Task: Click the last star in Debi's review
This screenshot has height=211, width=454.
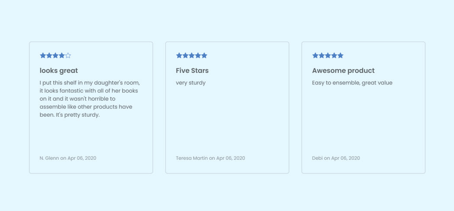Action: coord(340,56)
